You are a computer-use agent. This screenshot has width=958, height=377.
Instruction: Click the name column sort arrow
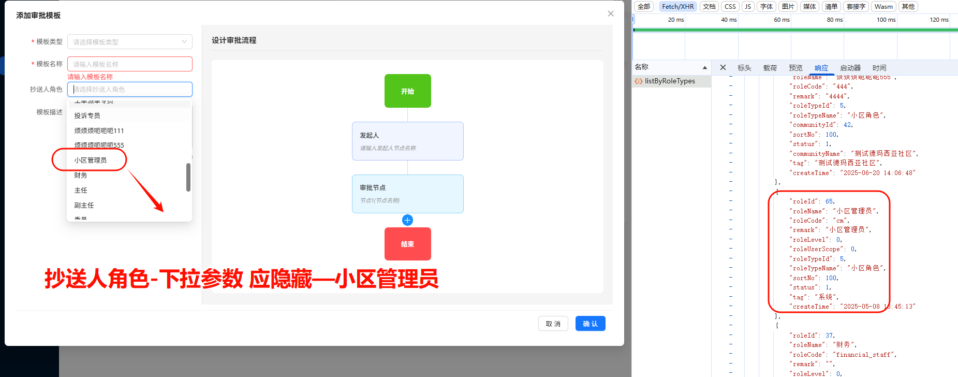704,68
